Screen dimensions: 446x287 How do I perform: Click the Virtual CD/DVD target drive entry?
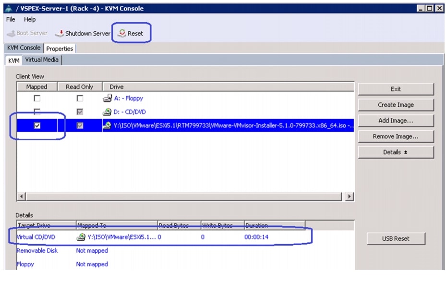click(36, 237)
